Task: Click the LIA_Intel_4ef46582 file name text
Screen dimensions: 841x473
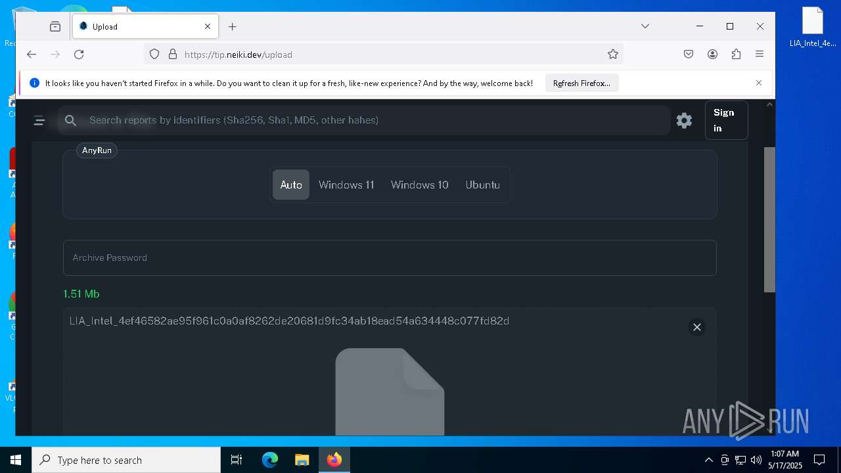Action: [289, 321]
